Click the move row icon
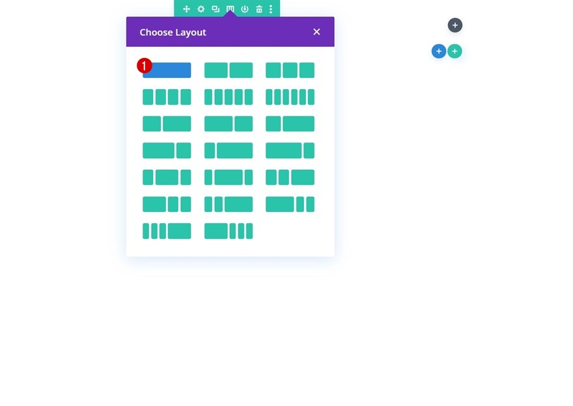The width and height of the screenshot is (573, 406). [x=186, y=9]
